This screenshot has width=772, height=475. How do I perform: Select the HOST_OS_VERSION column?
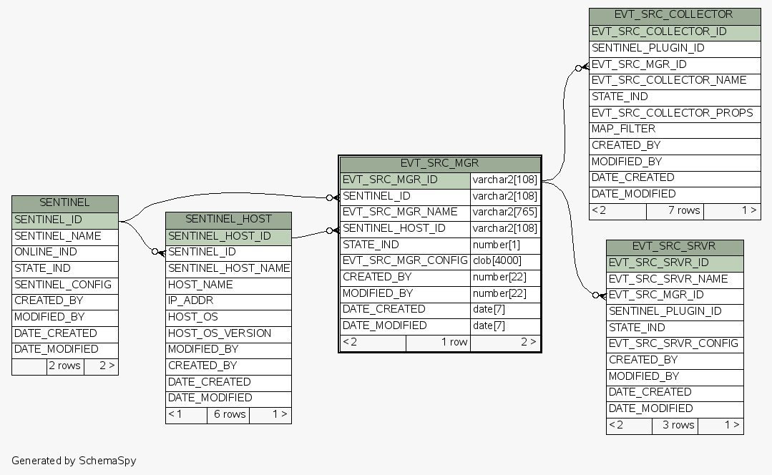coord(228,333)
